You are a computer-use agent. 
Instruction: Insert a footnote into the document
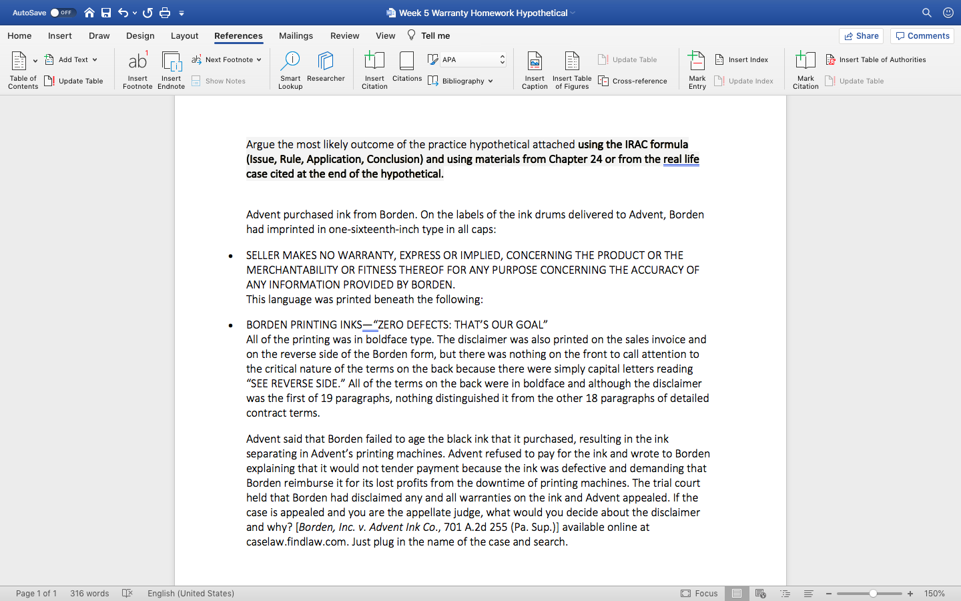click(137, 69)
